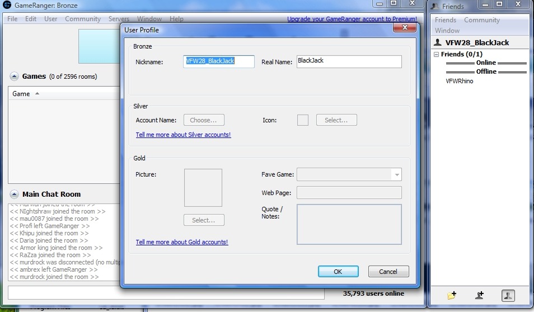Screen dimensions: 534x312
Task: Click the user status icon button in Friends window
Action: [x=508, y=296]
